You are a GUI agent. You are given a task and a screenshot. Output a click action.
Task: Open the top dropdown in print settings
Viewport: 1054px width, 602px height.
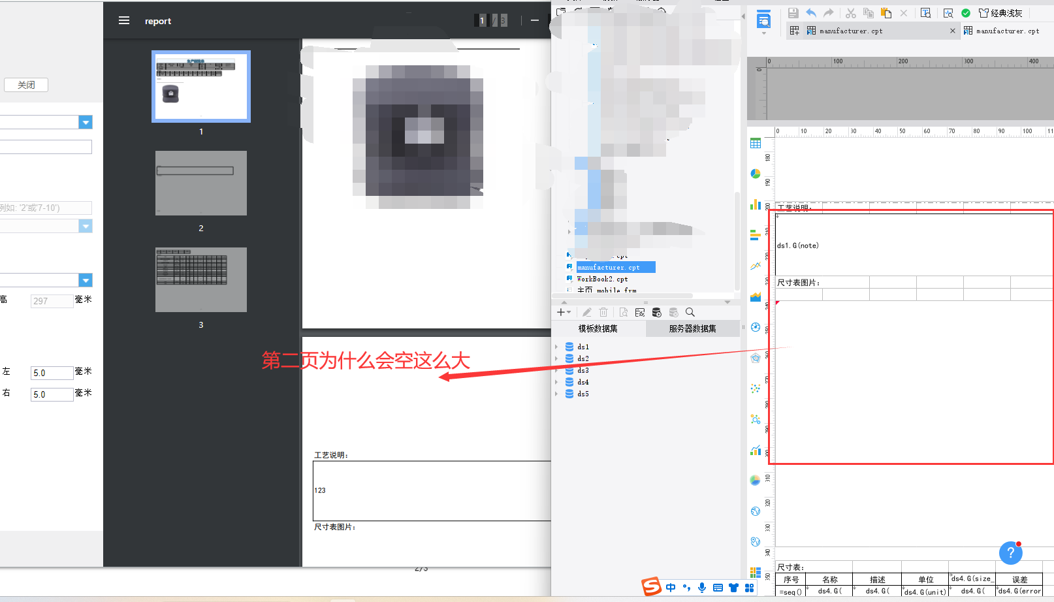(86, 122)
